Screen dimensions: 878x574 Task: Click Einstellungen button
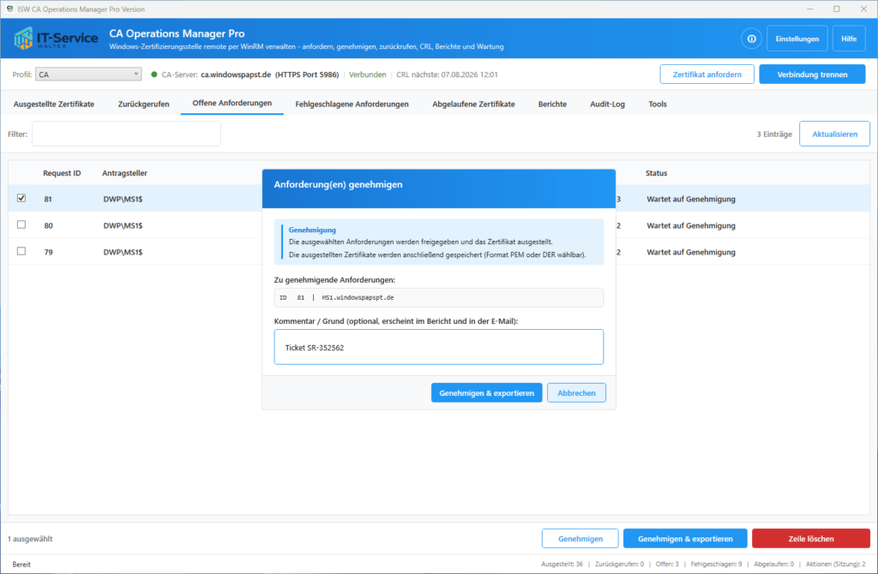(x=797, y=39)
